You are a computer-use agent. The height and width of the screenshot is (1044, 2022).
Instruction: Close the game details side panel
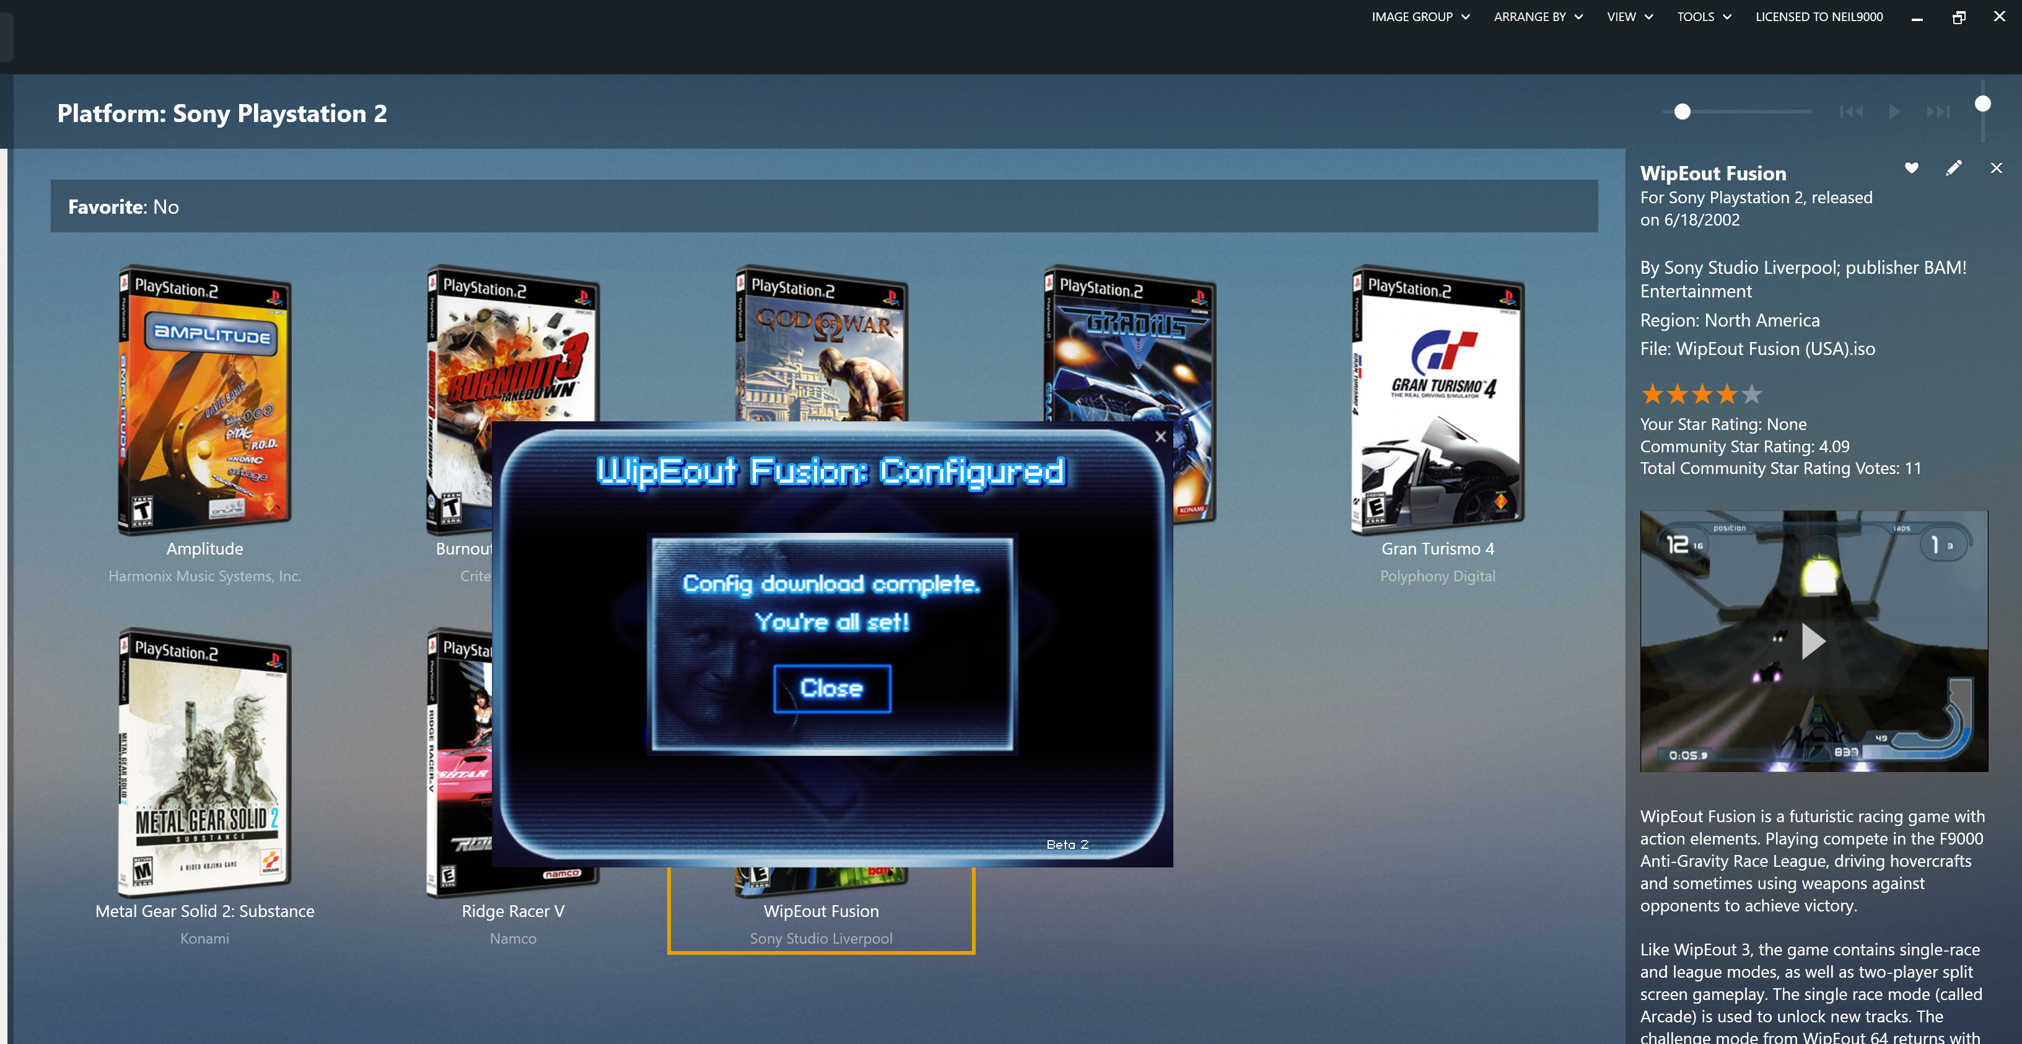(1996, 168)
